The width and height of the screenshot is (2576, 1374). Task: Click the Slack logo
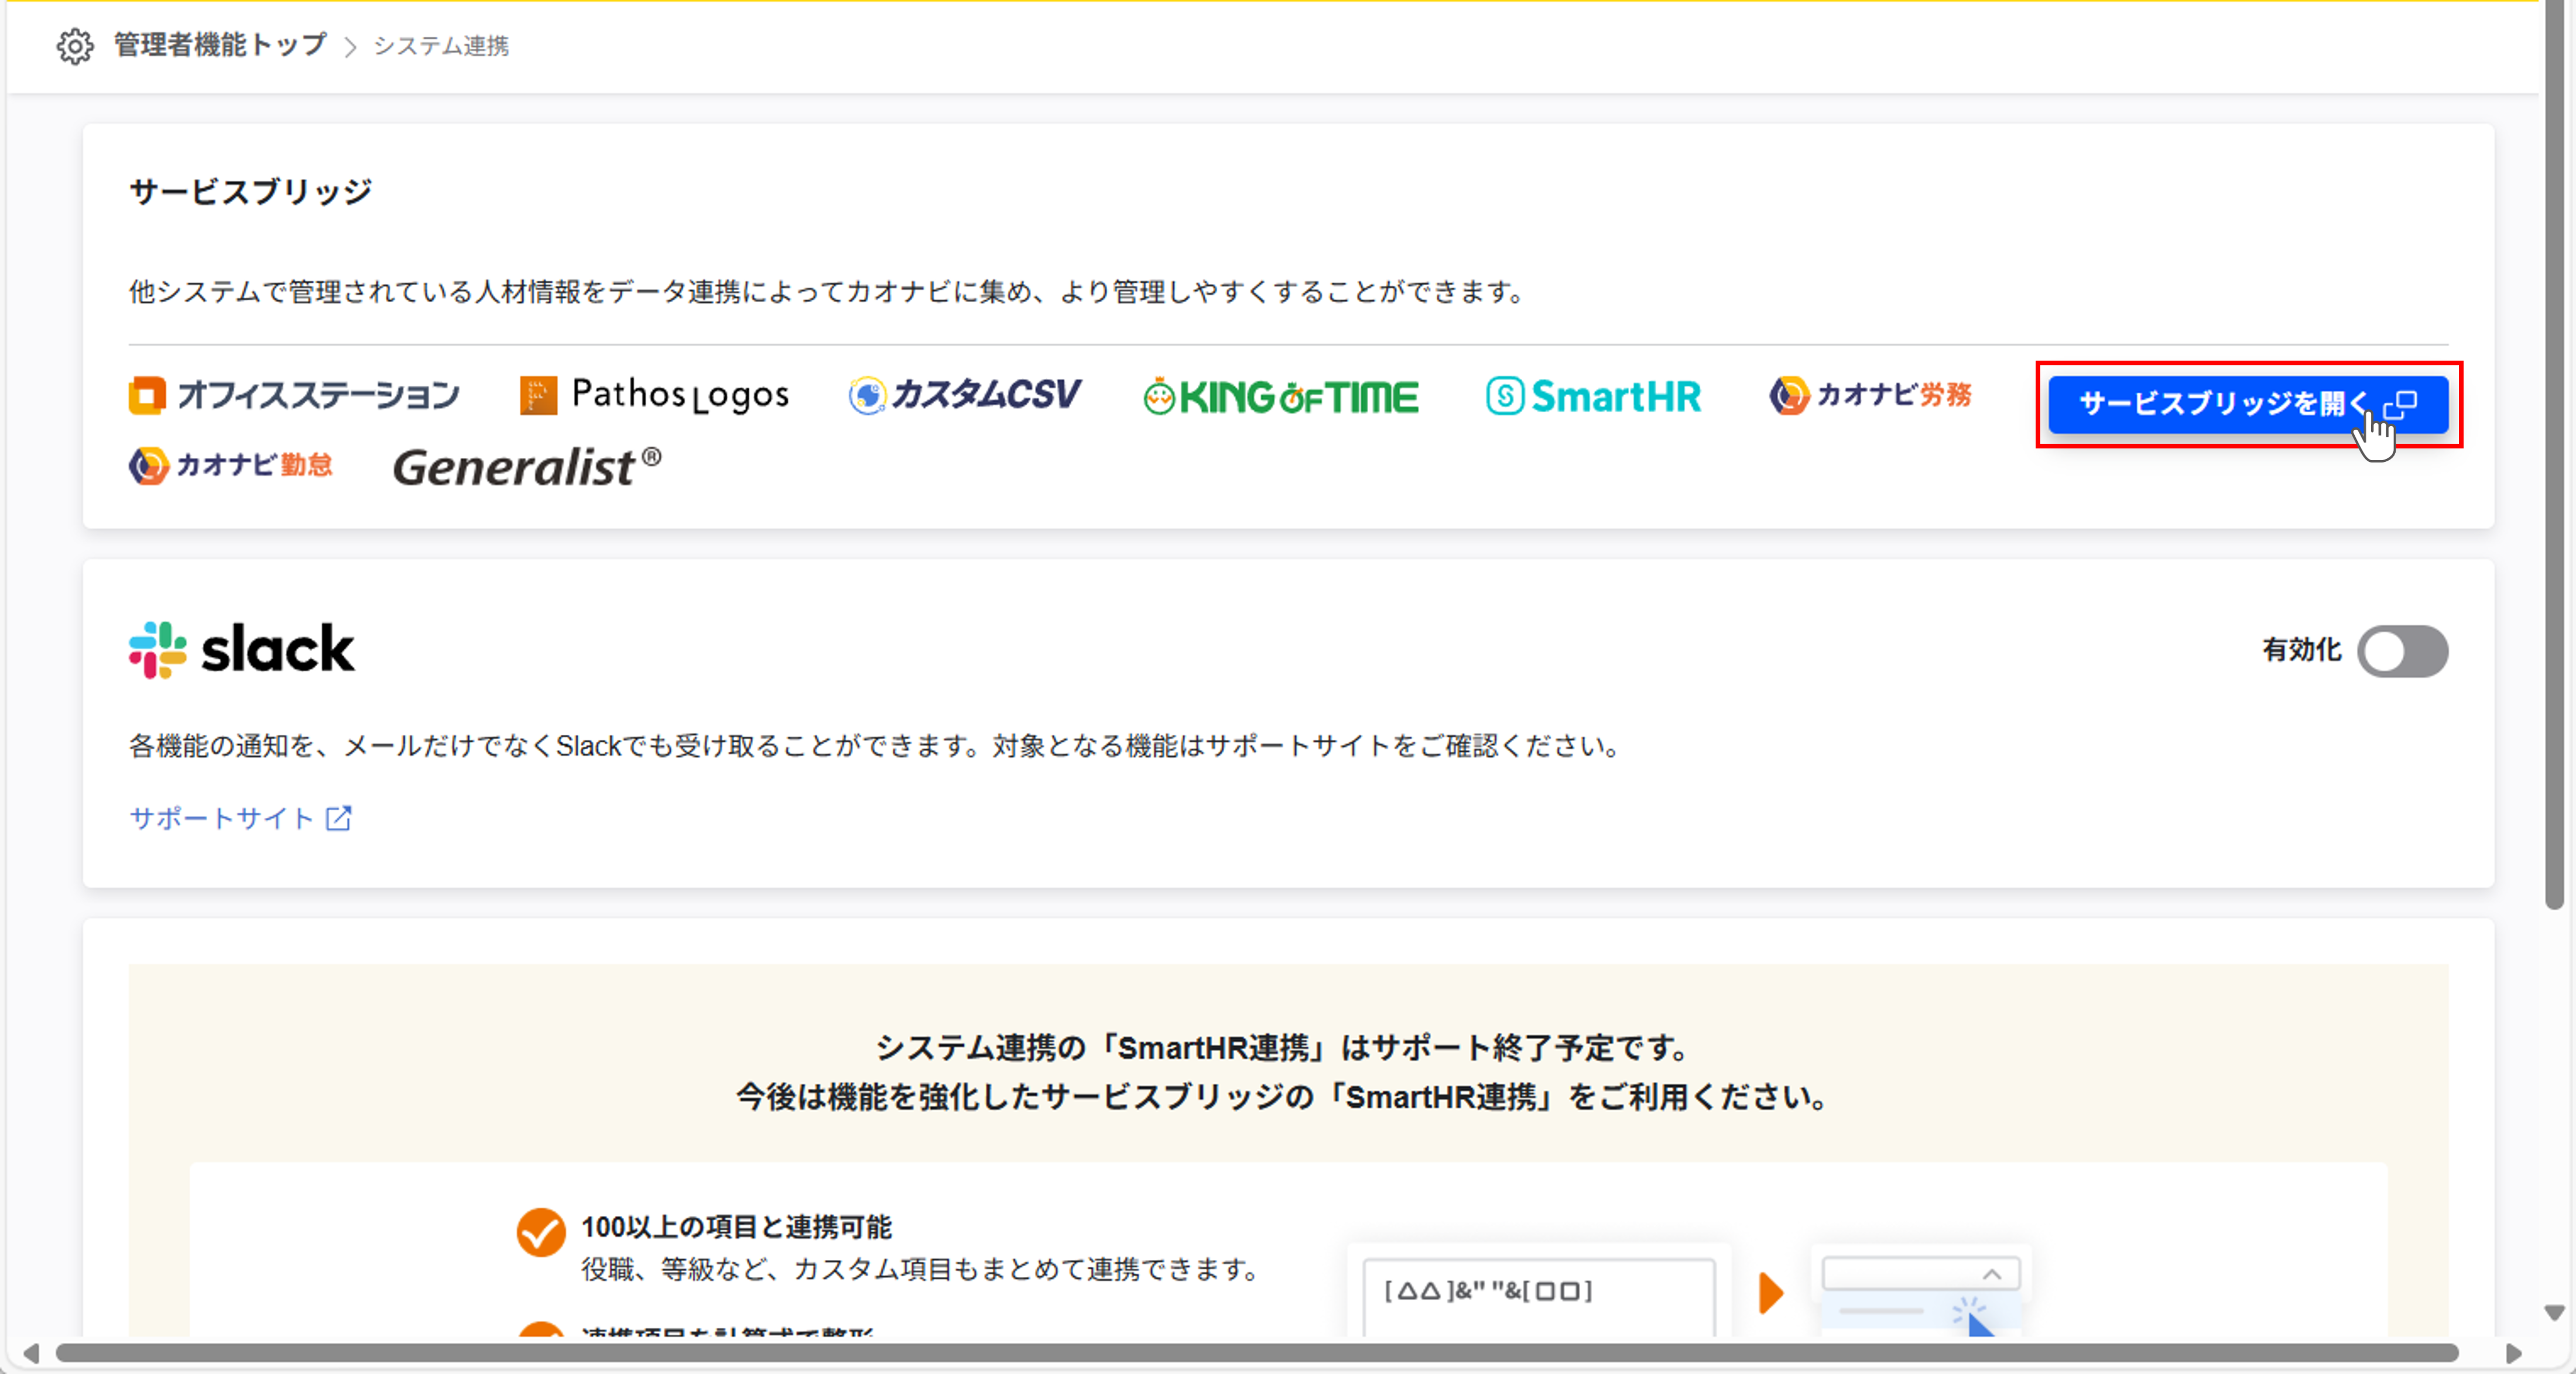241,650
